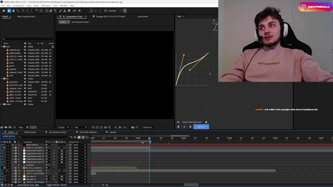Toggle adjustment layer switch for düz sake 13
This screenshot has height=187, width=333.
pyautogui.click(x=62, y=176)
